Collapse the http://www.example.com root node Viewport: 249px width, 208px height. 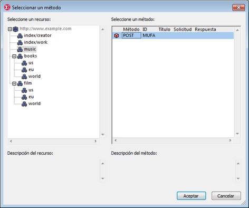coord(10,29)
